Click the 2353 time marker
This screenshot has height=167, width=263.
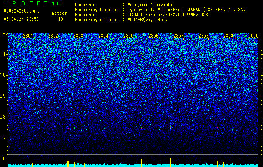coord(78,36)
